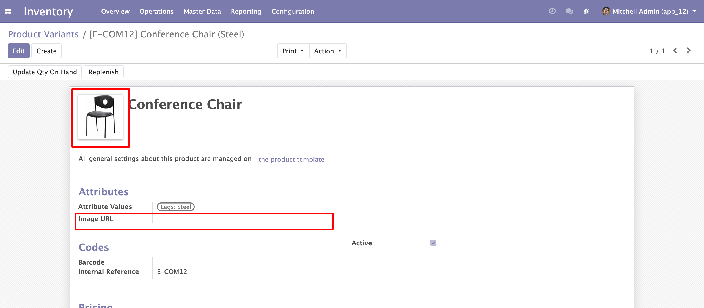This screenshot has width=704, height=308.
Task: Go to next record arrow
Action: point(689,51)
